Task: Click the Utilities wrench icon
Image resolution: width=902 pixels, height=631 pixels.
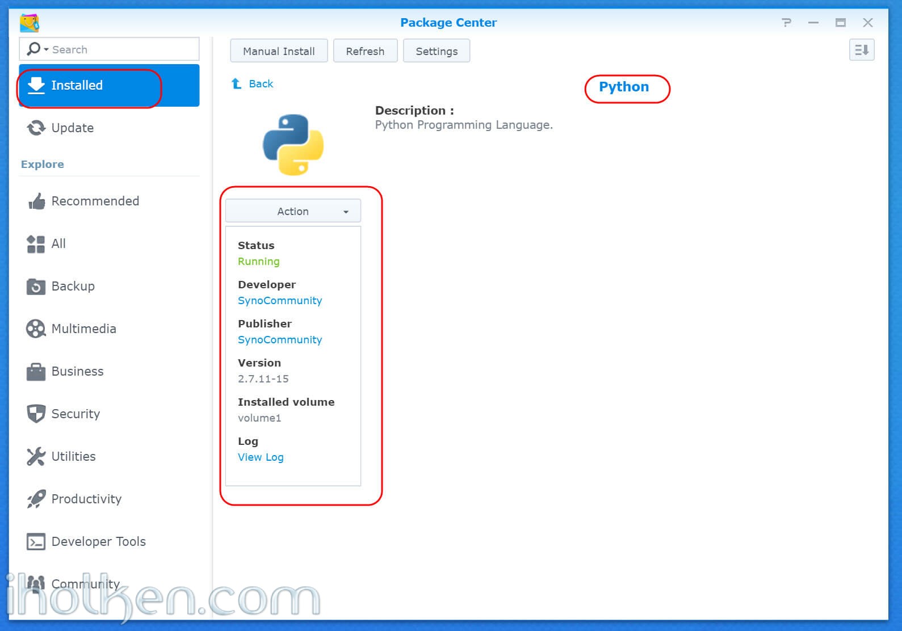Action: pyautogui.click(x=36, y=456)
